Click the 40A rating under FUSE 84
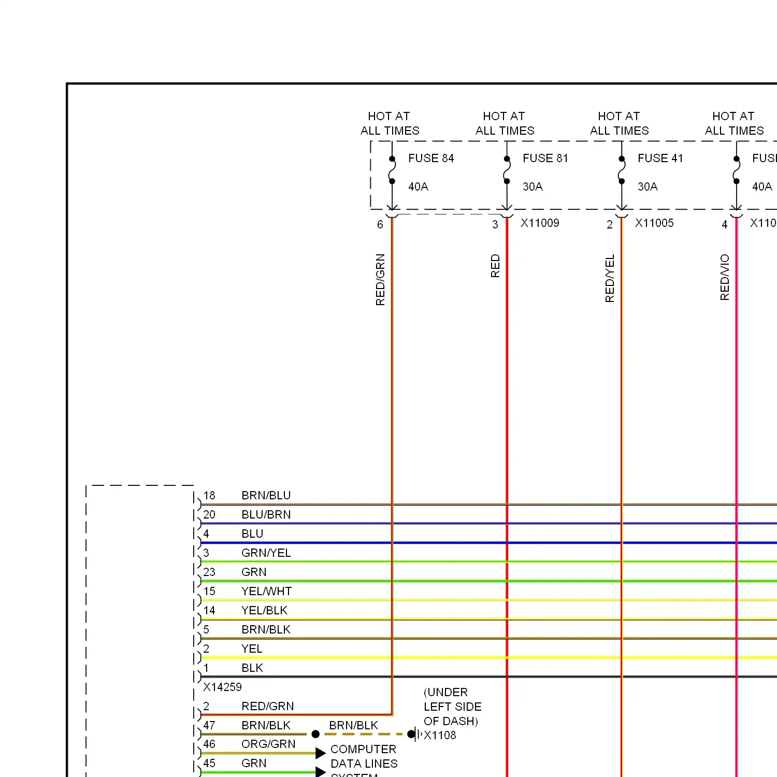777x777 pixels. coord(418,186)
